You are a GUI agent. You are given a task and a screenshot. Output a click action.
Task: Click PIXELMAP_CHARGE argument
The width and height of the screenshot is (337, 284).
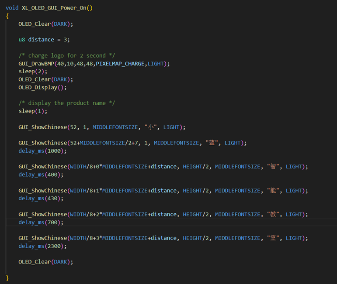click(x=120, y=64)
